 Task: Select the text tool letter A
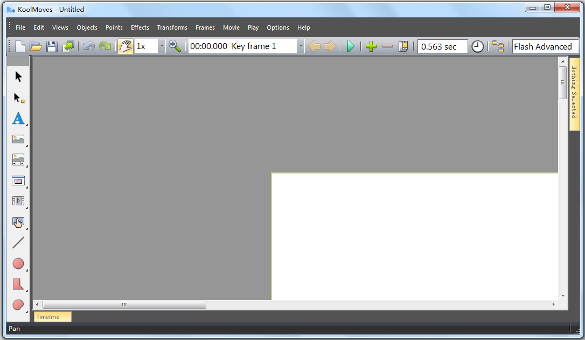coord(18,119)
